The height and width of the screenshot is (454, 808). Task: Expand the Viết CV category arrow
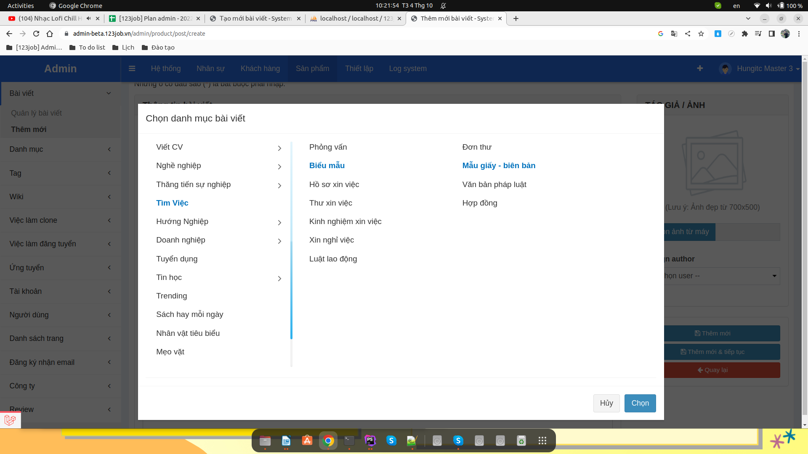coord(279,148)
